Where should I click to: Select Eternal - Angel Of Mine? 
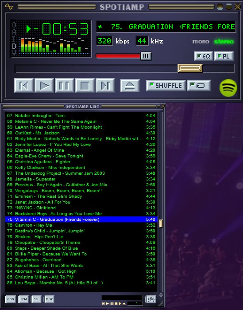81,150
